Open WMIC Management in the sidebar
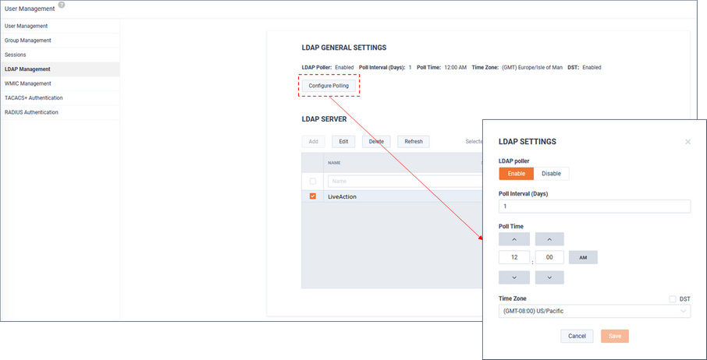707x360 pixels. [x=60, y=83]
